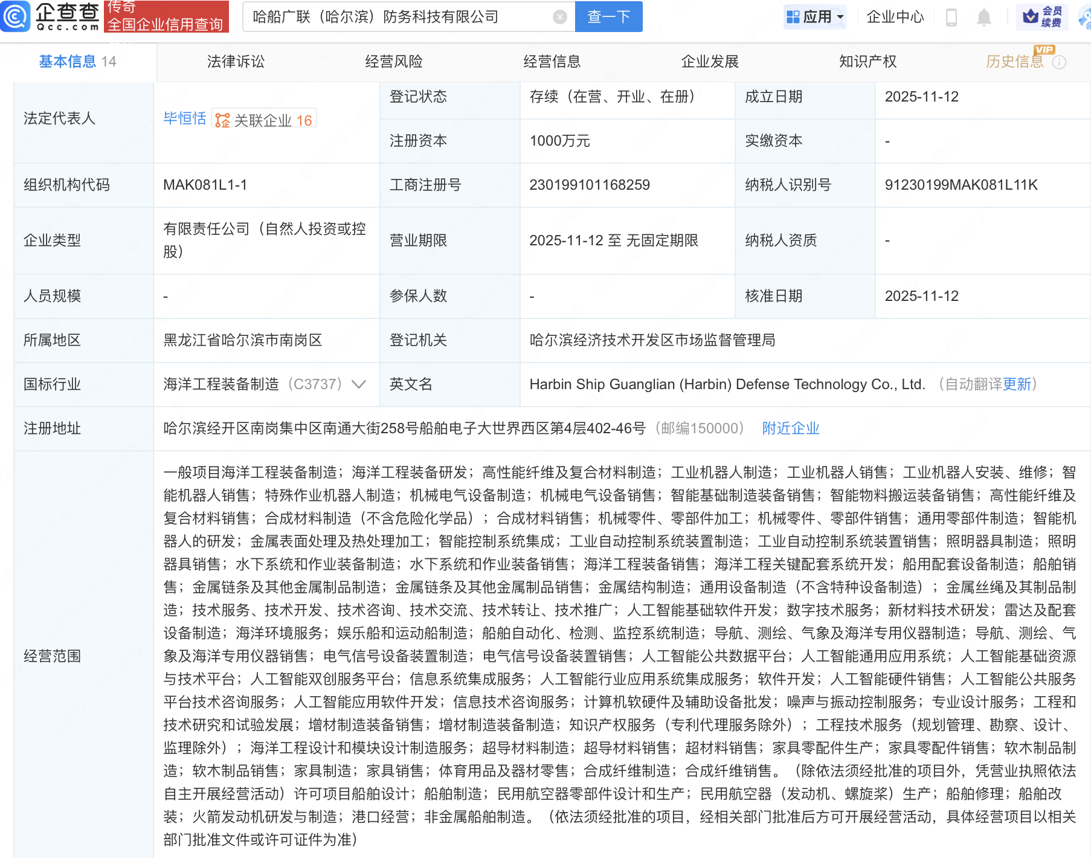
Task: Switch to the 法律诉讼 tab
Action: (x=236, y=62)
